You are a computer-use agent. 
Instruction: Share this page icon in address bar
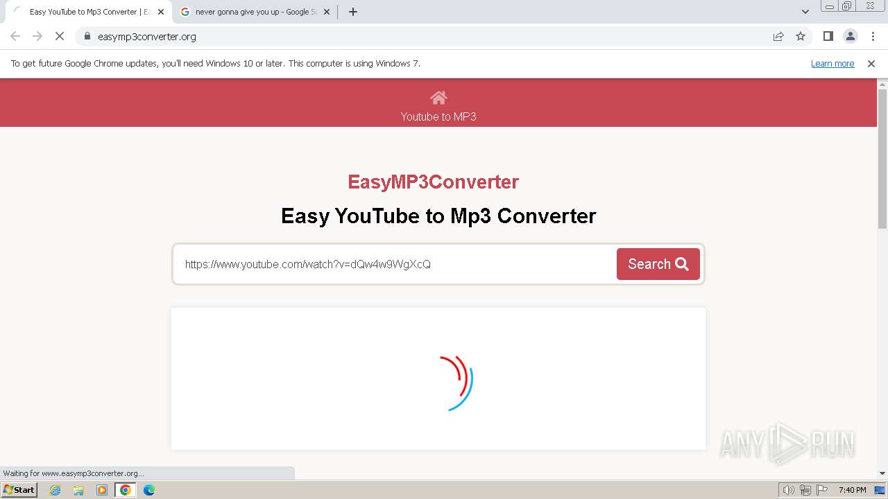(x=778, y=36)
